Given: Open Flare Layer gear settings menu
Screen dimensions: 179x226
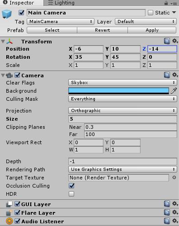Looking at the screenshot, I should (175, 212).
